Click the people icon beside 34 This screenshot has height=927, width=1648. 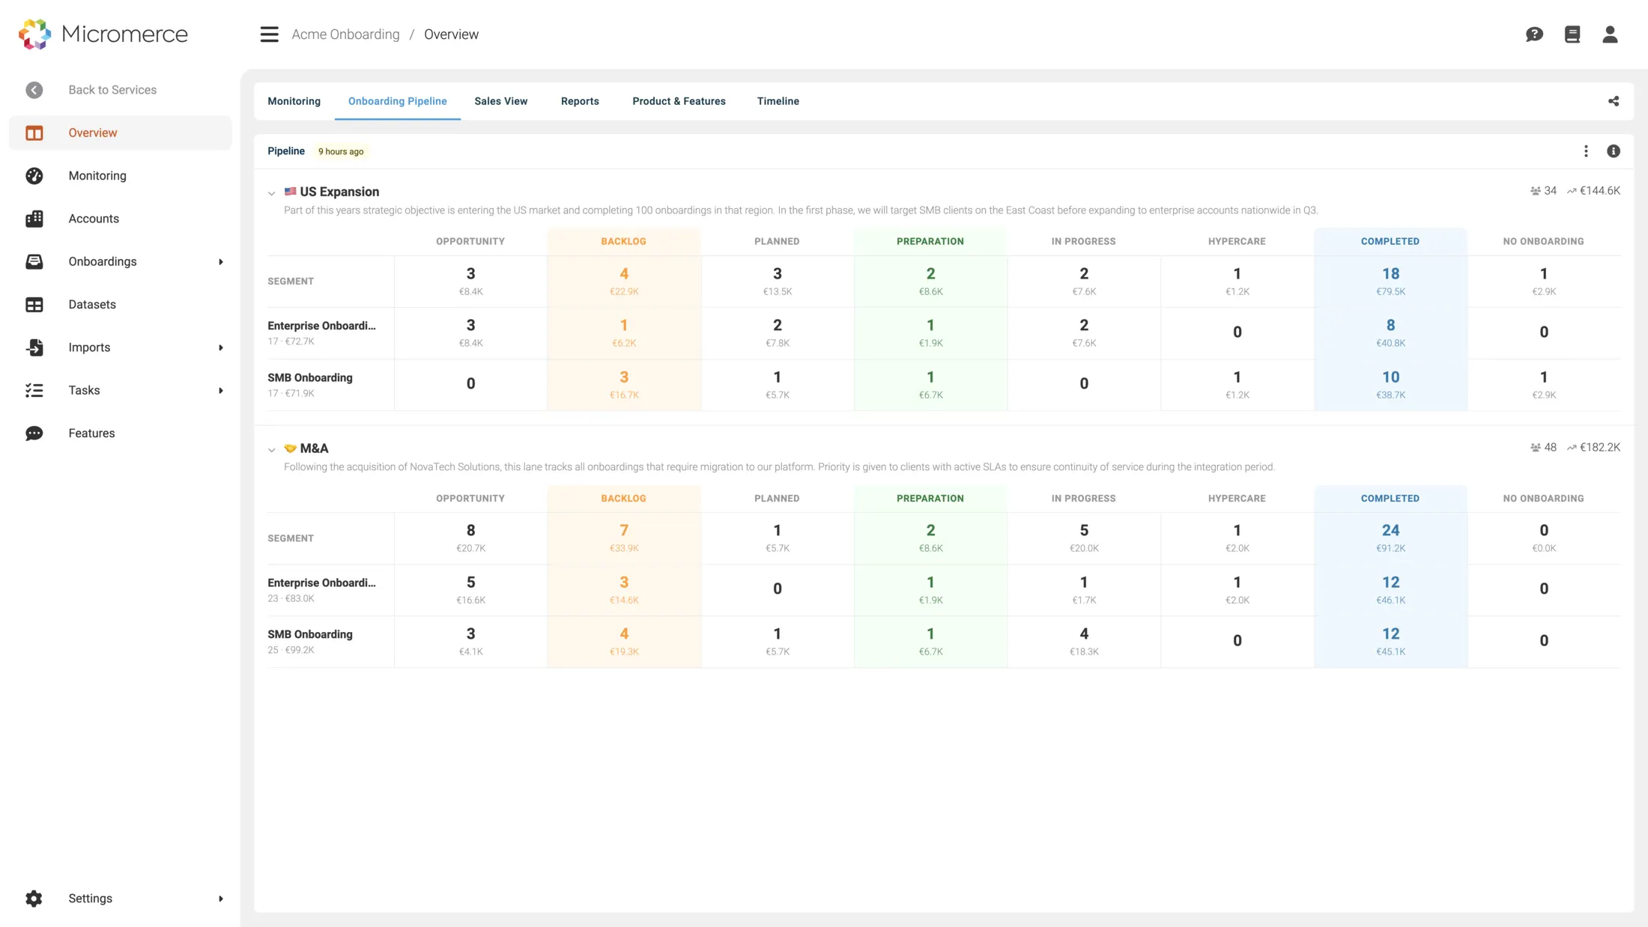(1536, 191)
